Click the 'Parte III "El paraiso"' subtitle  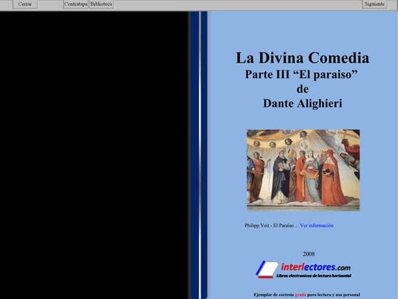point(301,75)
